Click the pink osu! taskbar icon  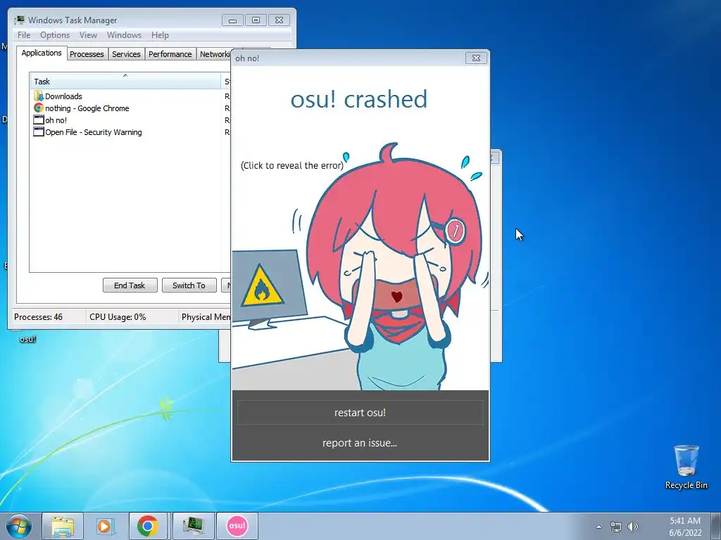237,526
